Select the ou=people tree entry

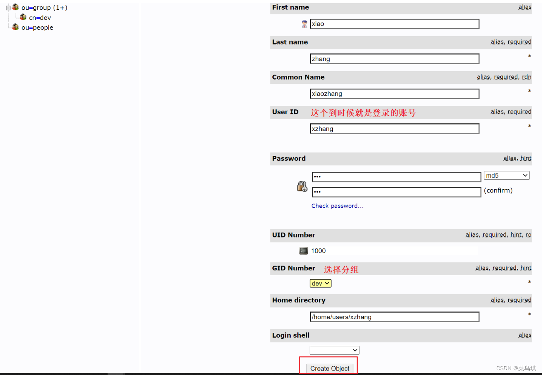point(37,27)
